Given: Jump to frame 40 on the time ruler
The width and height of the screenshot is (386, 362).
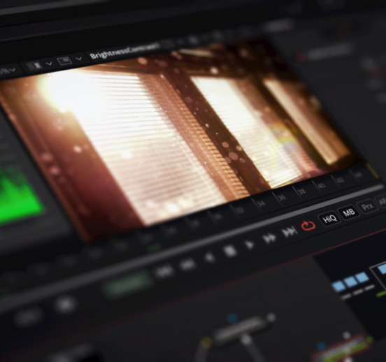Looking at the screenshot, I should pyautogui.click(x=321, y=186).
